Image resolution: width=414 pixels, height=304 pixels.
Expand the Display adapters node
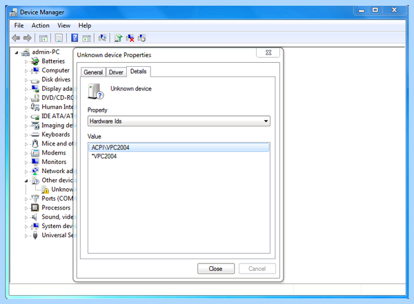(x=26, y=89)
